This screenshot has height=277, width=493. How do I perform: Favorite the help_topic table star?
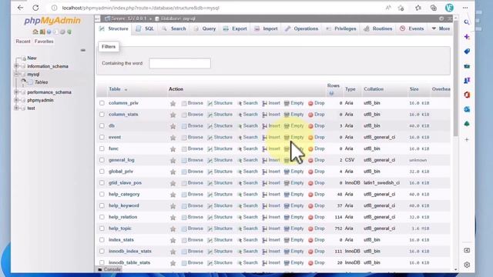pos(173,229)
